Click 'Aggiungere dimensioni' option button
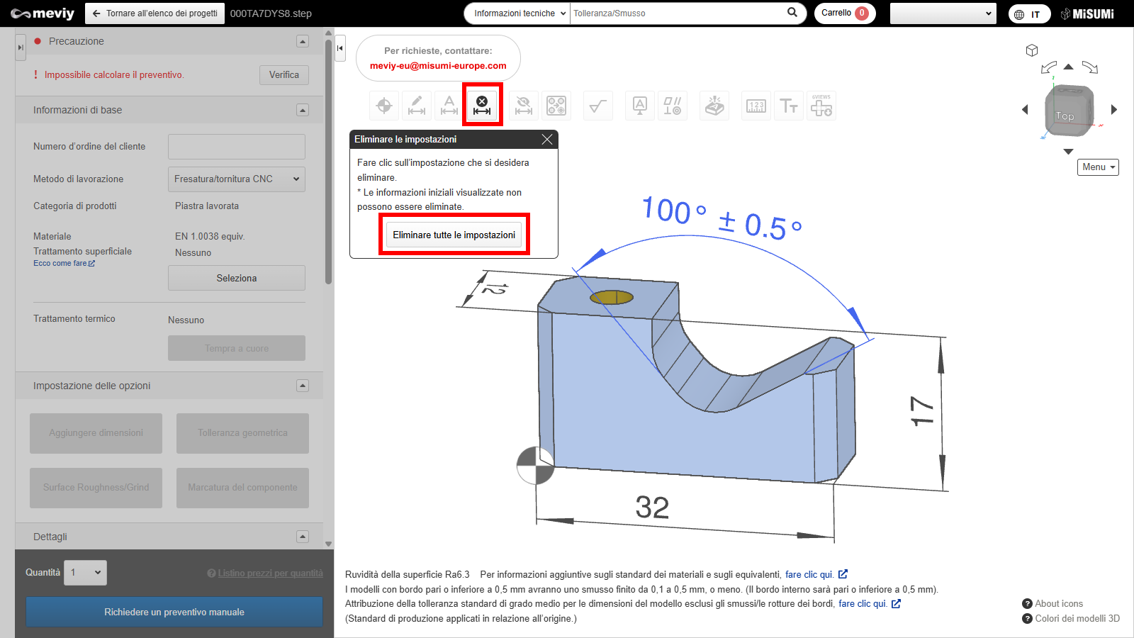This screenshot has height=638, width=1134. coord(96,433)
